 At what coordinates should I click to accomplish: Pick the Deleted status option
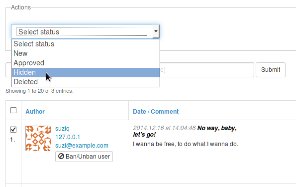[x=86, y=82]
